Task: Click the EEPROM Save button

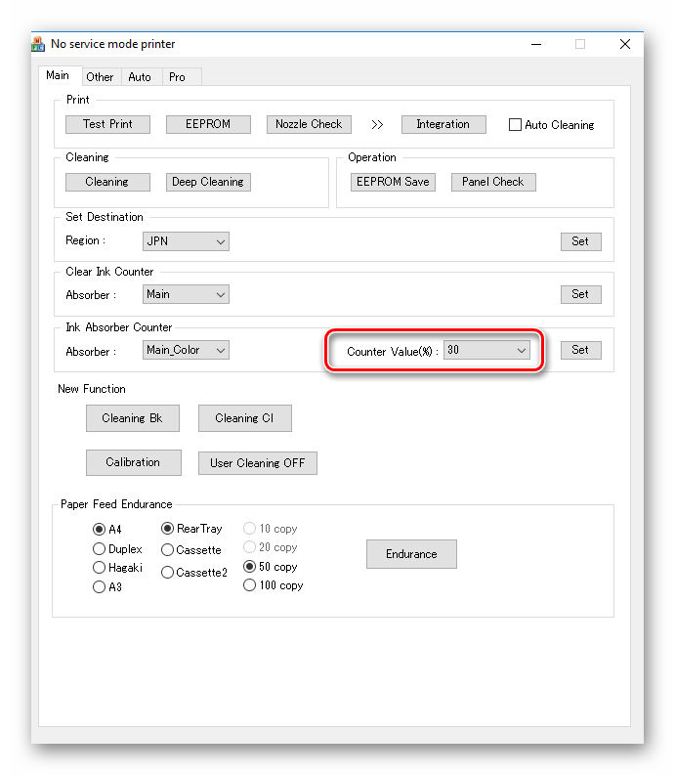Action: tap(393, 182)
